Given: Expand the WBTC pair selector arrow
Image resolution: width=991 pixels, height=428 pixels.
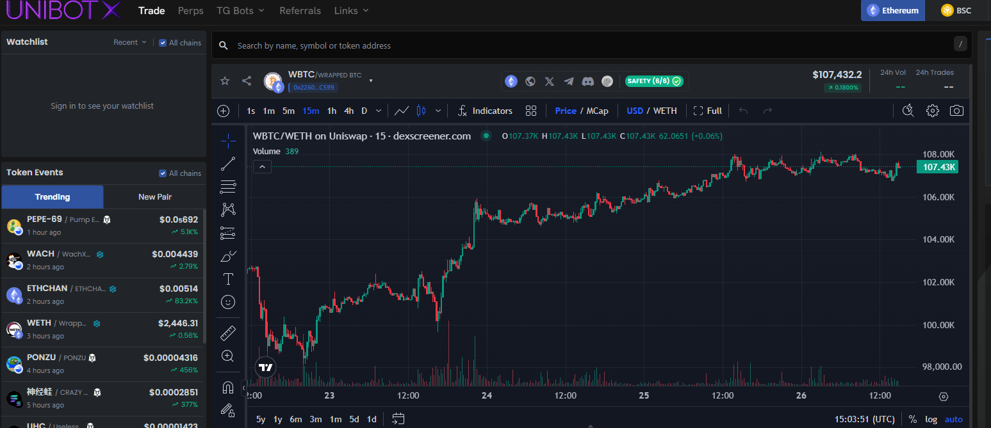Looking at the screenshot, I should point(371,81).
